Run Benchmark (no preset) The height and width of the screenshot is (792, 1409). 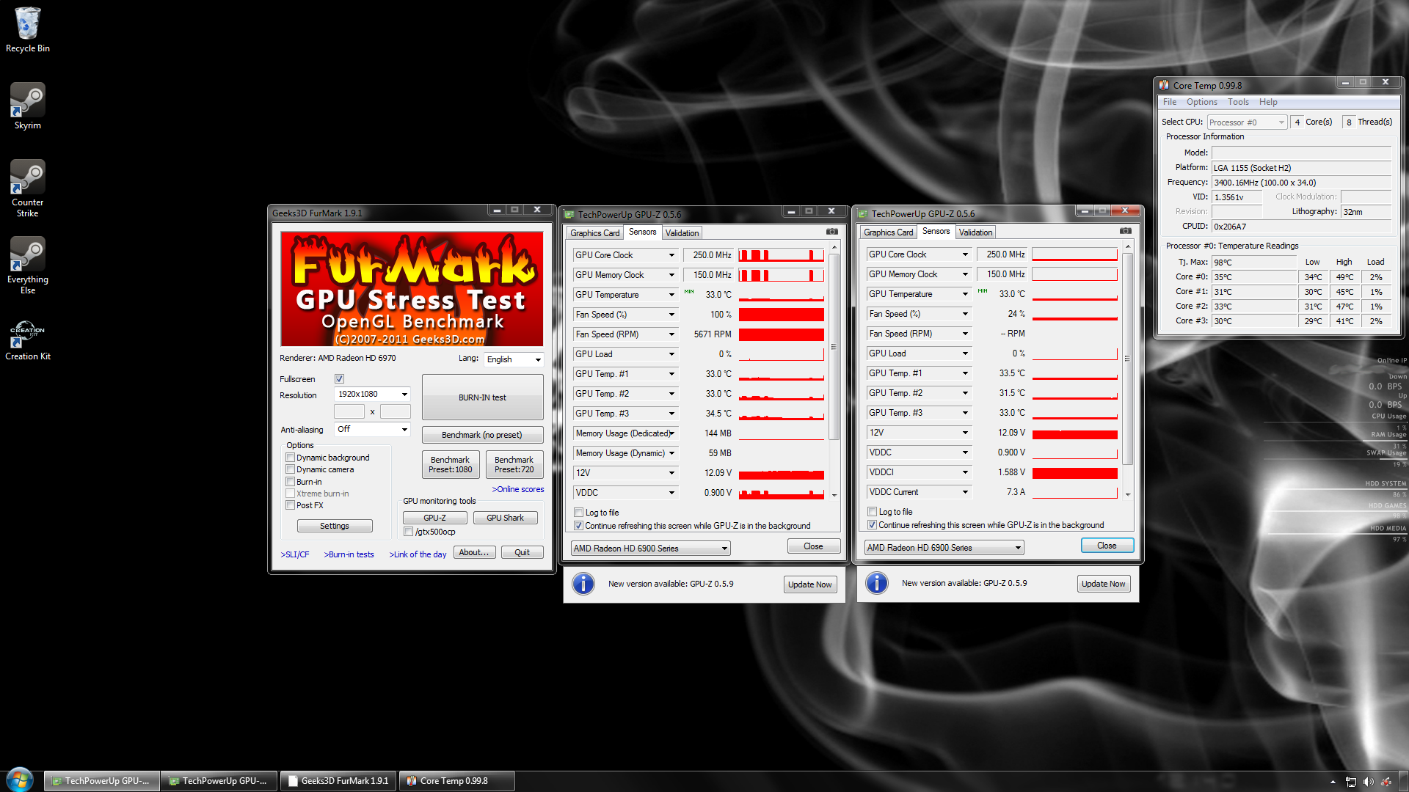[482, 435]
